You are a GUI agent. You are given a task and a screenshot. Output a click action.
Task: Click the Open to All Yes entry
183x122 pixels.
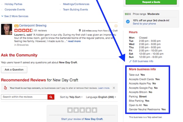tap(138, 105)
